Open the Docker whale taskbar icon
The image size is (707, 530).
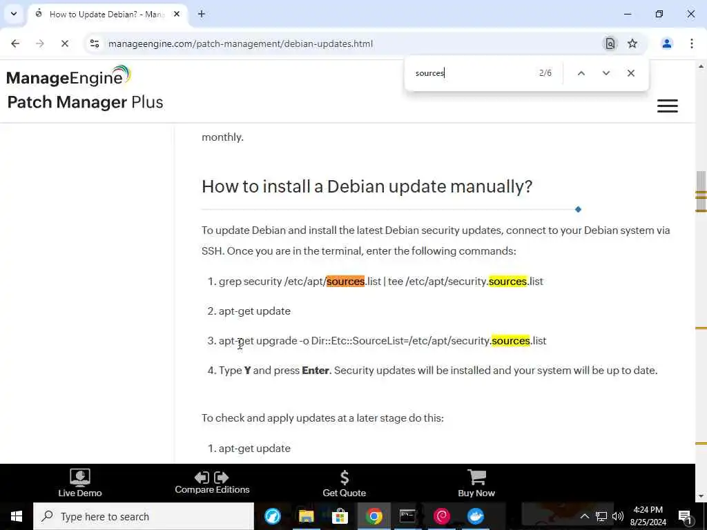point(475,516)
